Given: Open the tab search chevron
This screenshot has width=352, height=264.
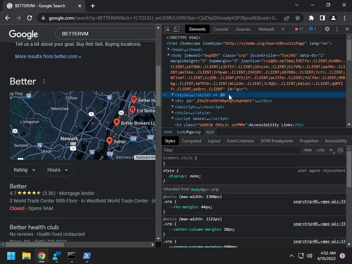Looking at the screenshot, I should 297,5.
